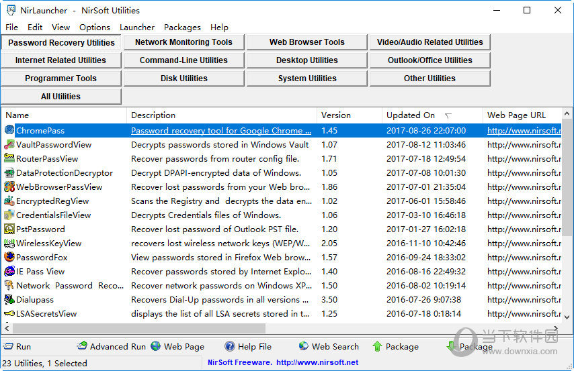Select the Internet Related Utilities category
574x371 pixels.
60,60
